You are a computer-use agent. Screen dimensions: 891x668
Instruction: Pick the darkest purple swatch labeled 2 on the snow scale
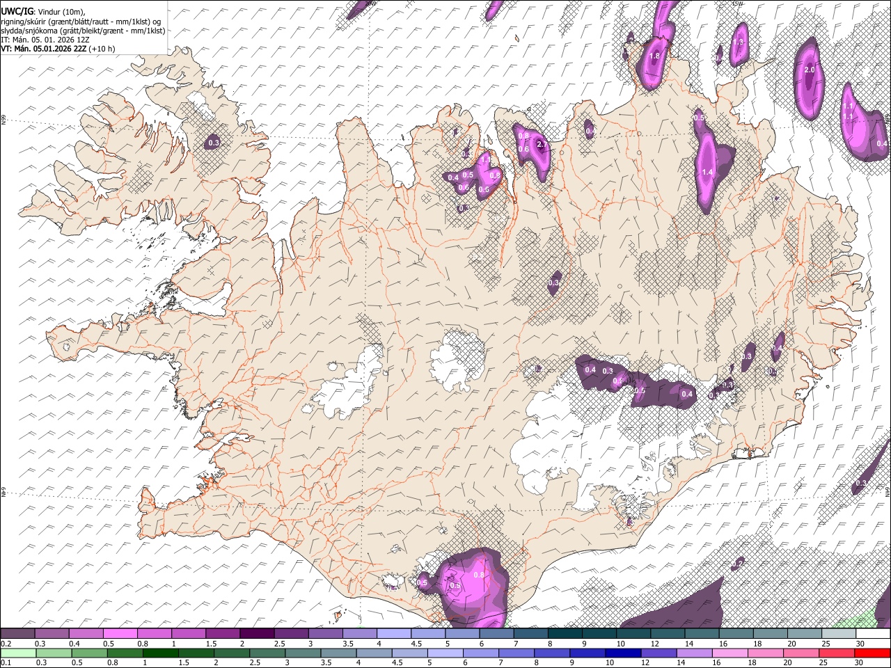pos(257,634)
